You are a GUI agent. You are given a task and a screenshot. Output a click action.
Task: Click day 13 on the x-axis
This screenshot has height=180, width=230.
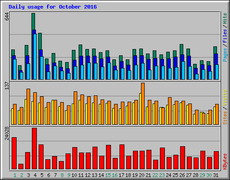pyautogui.click(x=94, y=175)
